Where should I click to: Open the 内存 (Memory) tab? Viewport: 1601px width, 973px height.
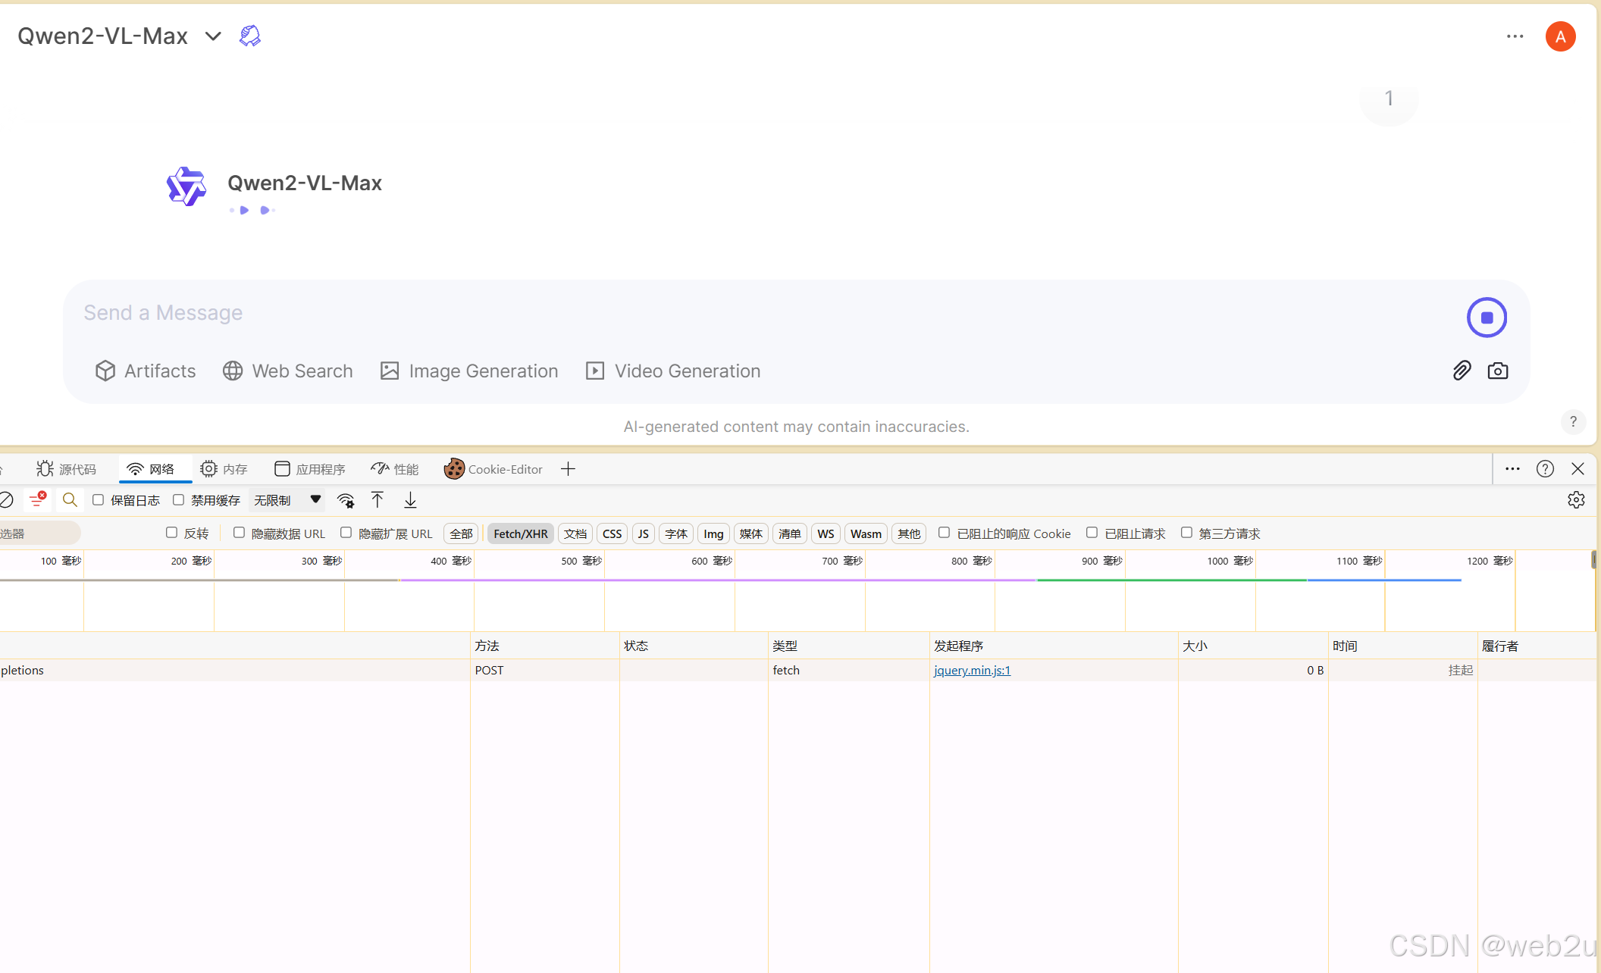tap(224, 469)
